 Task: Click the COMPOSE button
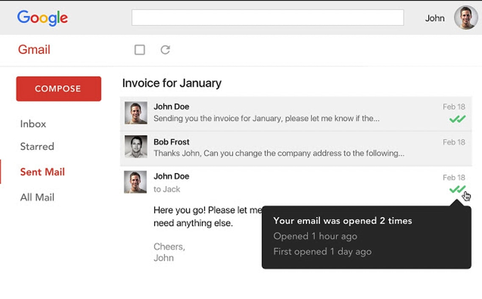coord(58,89)
